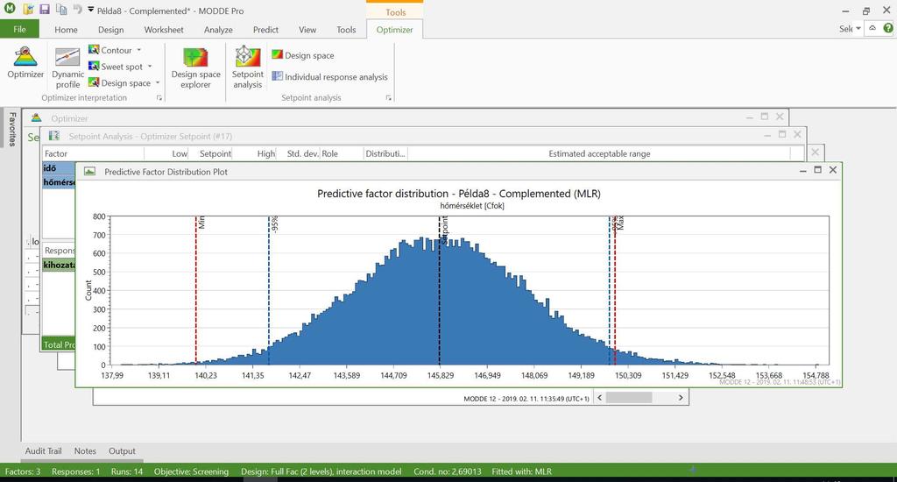The width and height of the screenshot is (897, 482).
Task: Switch to the Design ribbon tab
Action: [x=110, y=30]
